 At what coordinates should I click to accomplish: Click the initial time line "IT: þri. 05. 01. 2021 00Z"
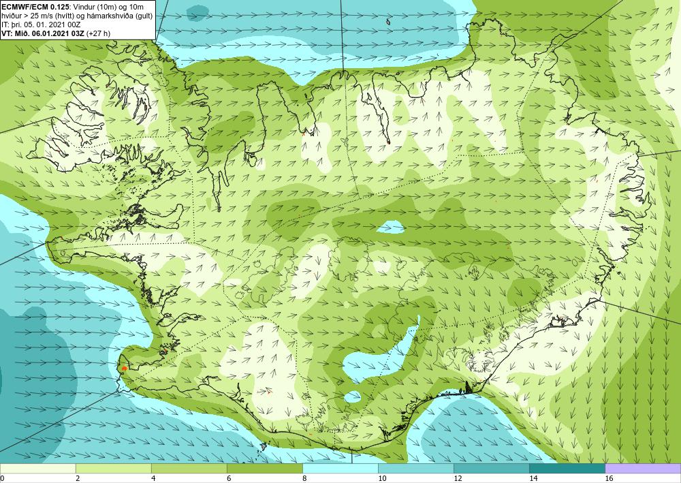pyautogui.click(x=42, y=25)
